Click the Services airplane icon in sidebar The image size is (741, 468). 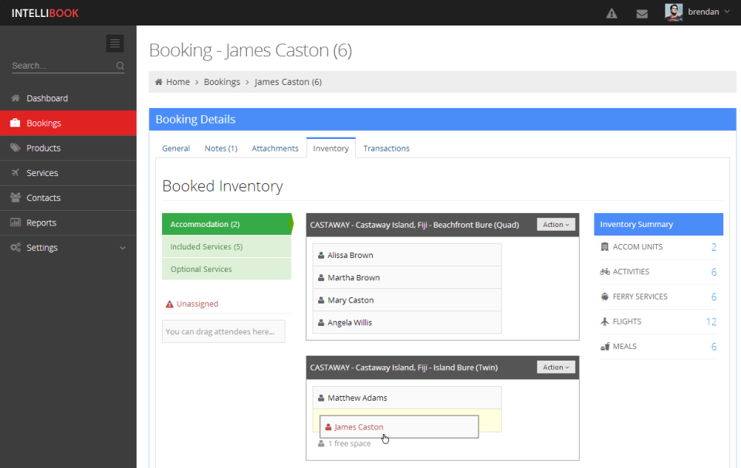point(15,172)
